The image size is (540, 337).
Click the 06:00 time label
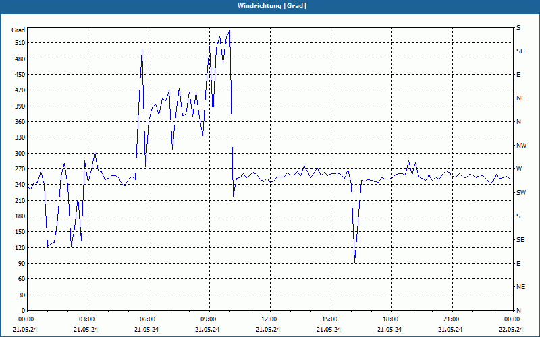[x=147, y=319]
